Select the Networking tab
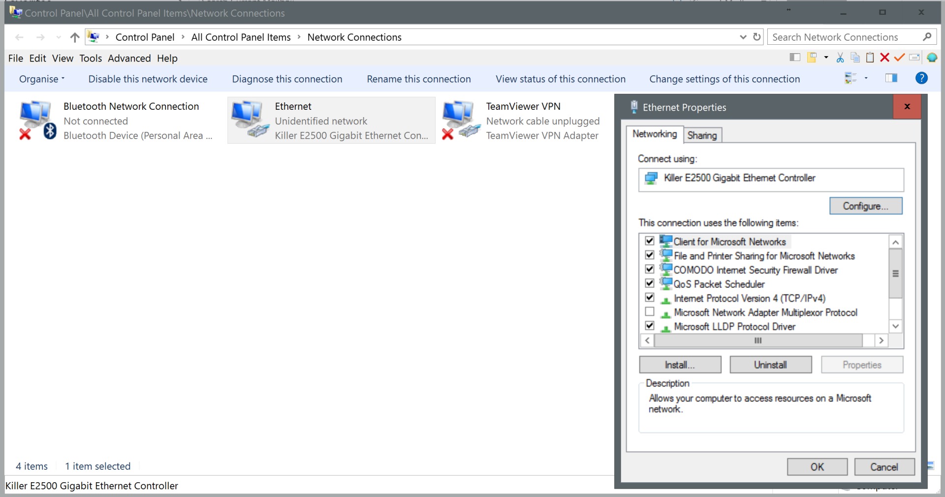945x497 pixels. 655,134
